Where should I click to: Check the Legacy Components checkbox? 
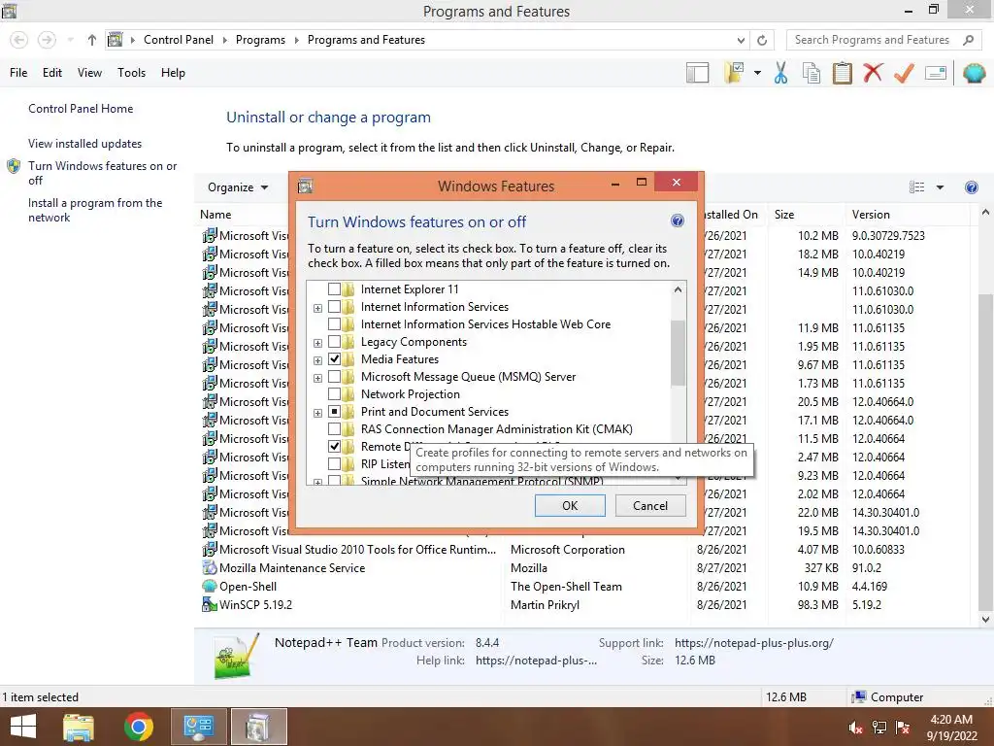(x=334, y=342)
